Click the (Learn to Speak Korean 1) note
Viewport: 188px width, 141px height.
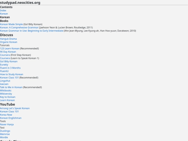25,58
